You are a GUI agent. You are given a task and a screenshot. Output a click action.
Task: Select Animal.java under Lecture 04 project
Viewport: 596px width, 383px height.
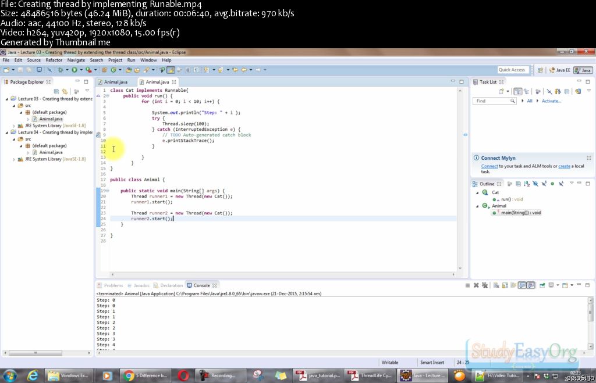click(x=51, y=153)
